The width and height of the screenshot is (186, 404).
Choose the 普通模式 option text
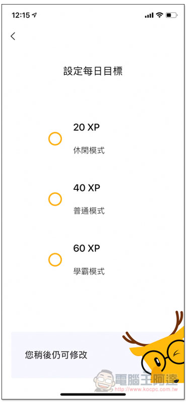click(89, 211)
